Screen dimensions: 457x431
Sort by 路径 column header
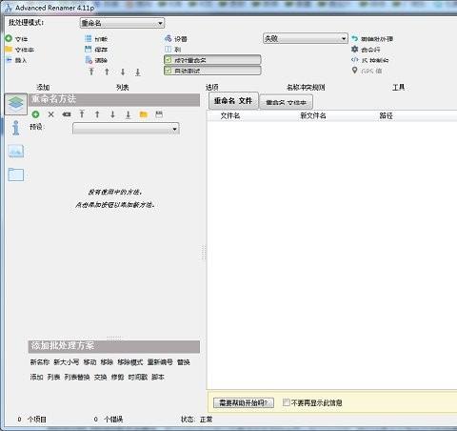point(387,115)
